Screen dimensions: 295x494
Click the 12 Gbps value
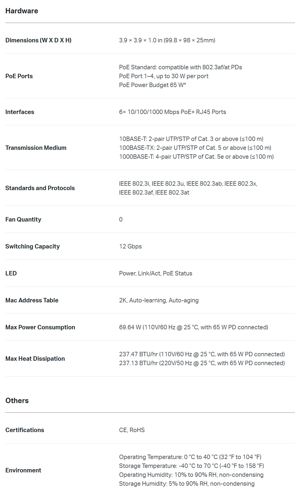click(130, 246)
